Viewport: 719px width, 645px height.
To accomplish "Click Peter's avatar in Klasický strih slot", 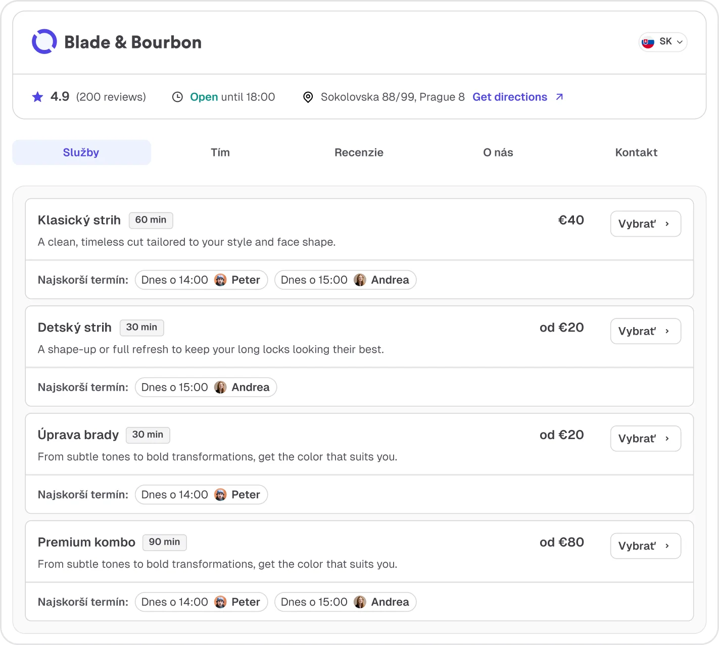I will [221, 280].
